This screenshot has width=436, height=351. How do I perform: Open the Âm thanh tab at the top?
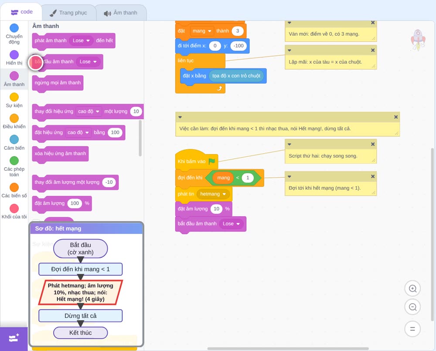pyautogui.click(x=121, y=13)
